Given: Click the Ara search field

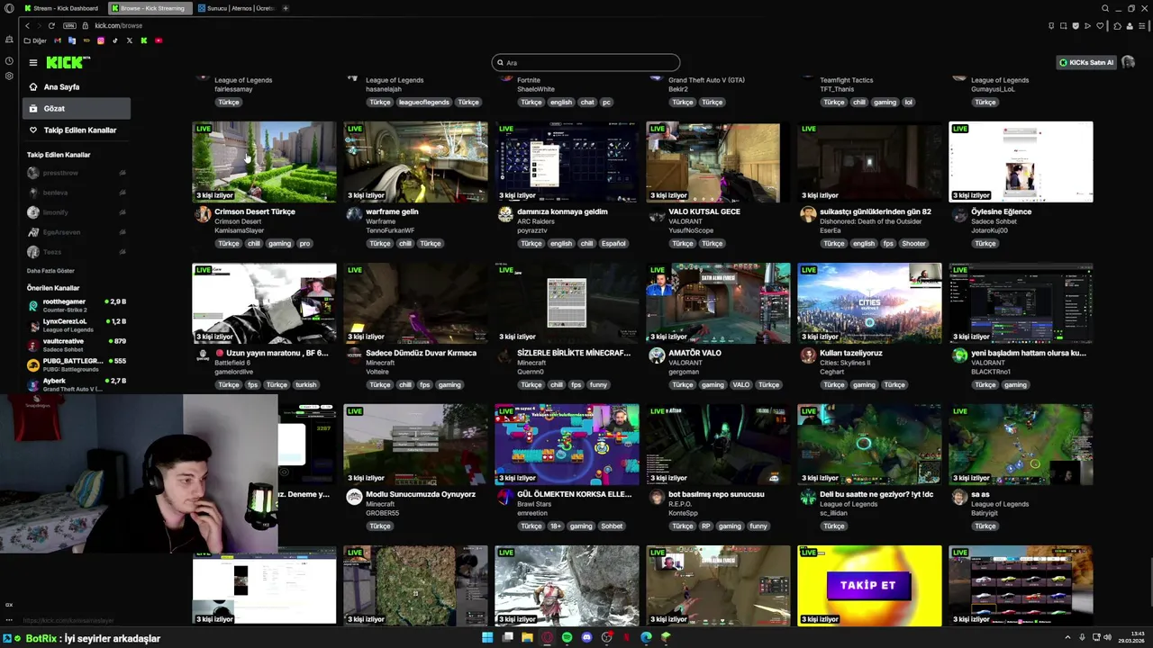Looking at the screenshot, I should [x=586, y=62].
